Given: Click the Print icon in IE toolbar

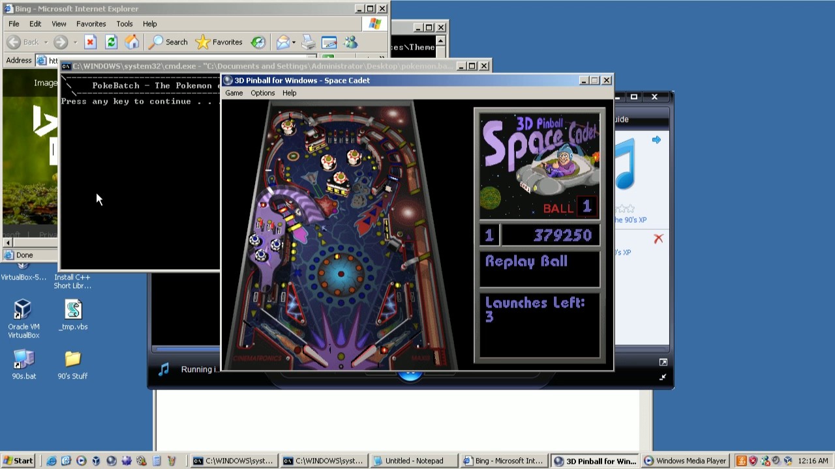Looking at the screenshot, I should pyautogui.click(x=309, y=42).
